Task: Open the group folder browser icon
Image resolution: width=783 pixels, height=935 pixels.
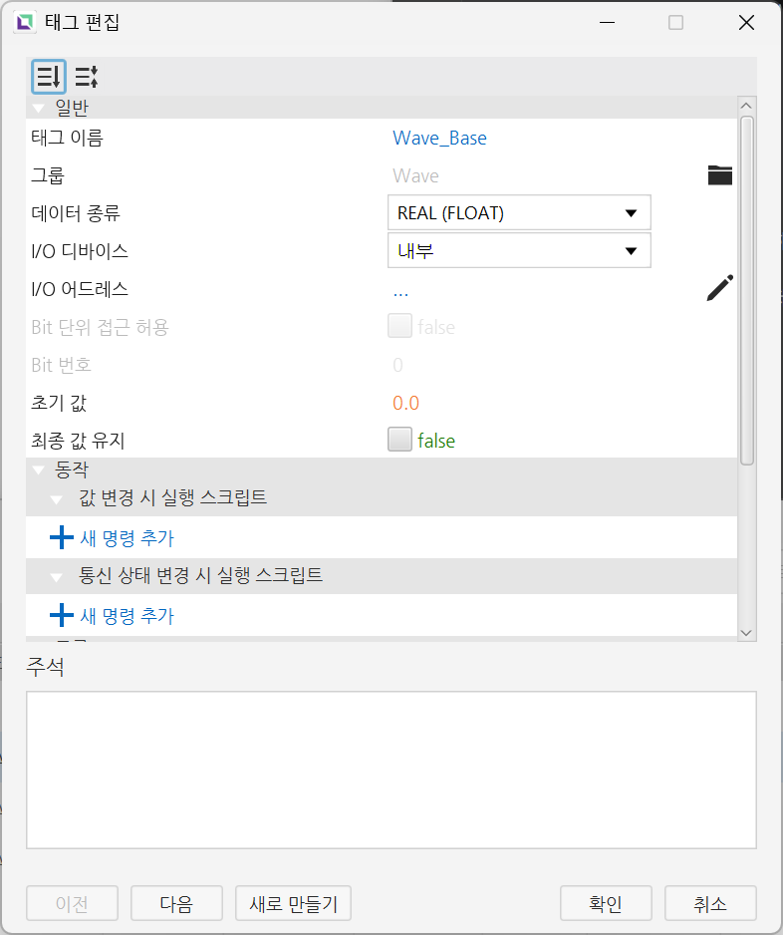Action: tap(720, 175)
